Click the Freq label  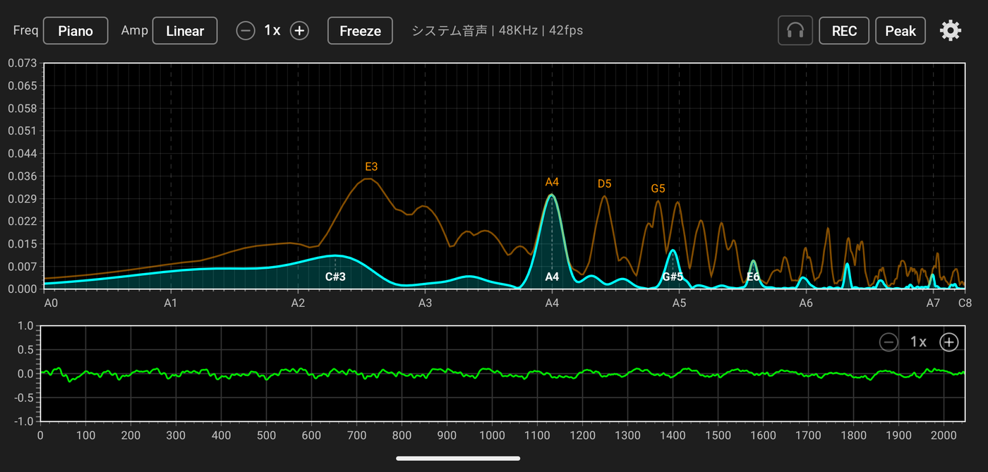pyautogui.click(x=26, y=31)
